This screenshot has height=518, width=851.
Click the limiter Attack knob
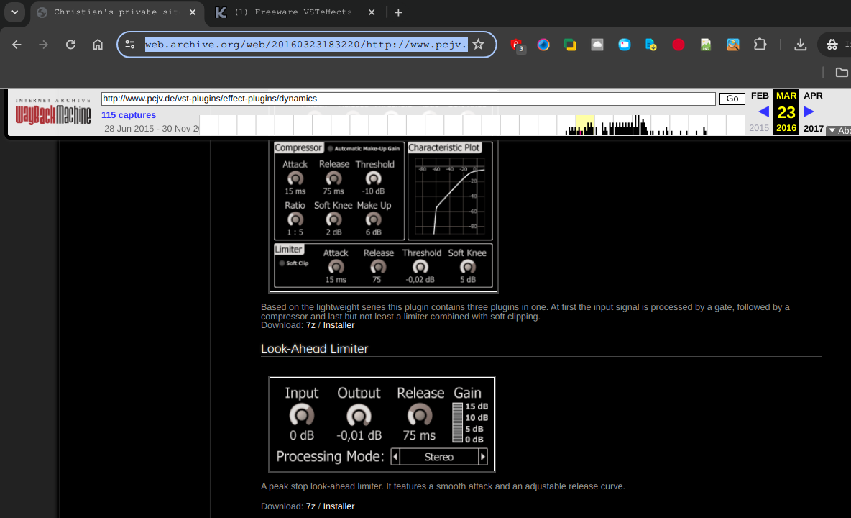tap(336, 267)
